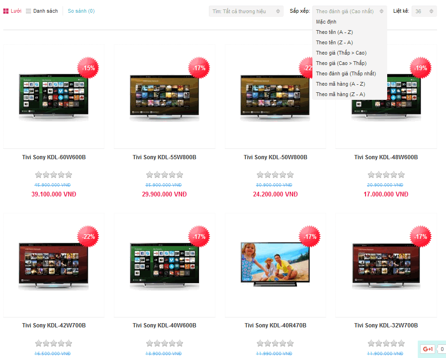The image size is (446, 358).
Task: Open Tivi Sony KDL-55W800B product image
Action: (164, 97)
